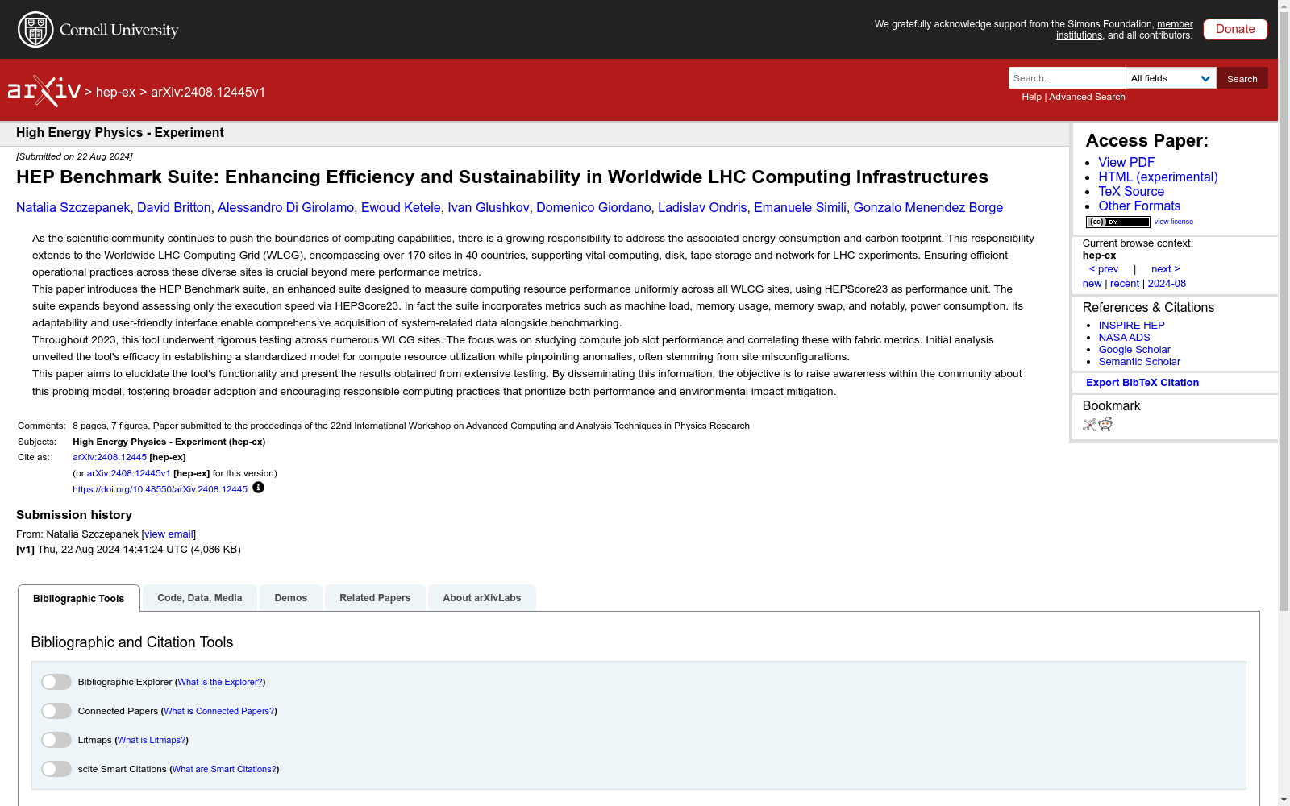The width and height of the screenshot is (1290, 806).
Task: Click author Ewoud Ketele
Action: tap(401, 208)
